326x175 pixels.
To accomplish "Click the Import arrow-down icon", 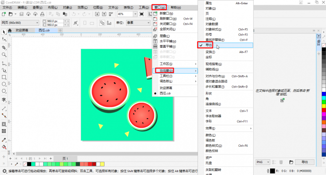I will coord(97,14).
